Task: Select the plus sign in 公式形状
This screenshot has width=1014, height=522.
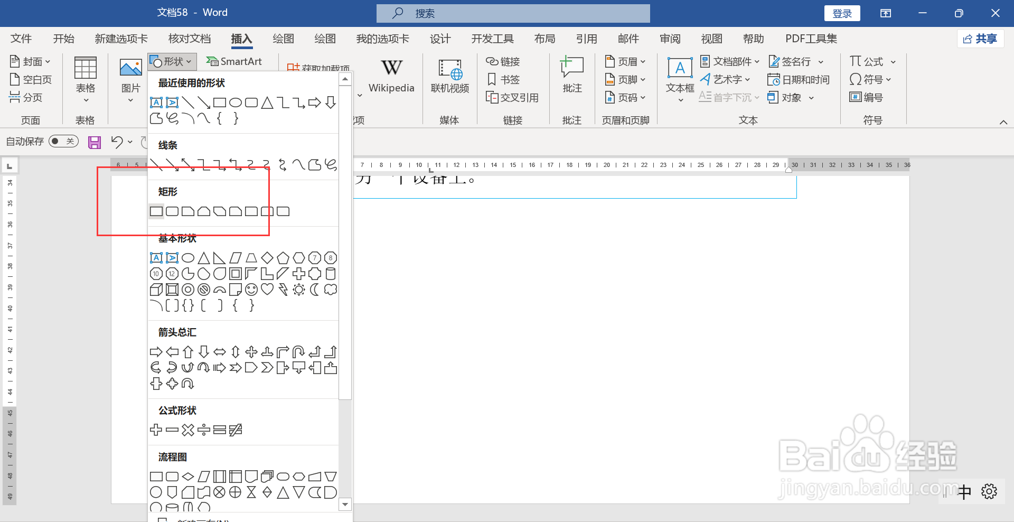Action: click(x=156, y=430)
